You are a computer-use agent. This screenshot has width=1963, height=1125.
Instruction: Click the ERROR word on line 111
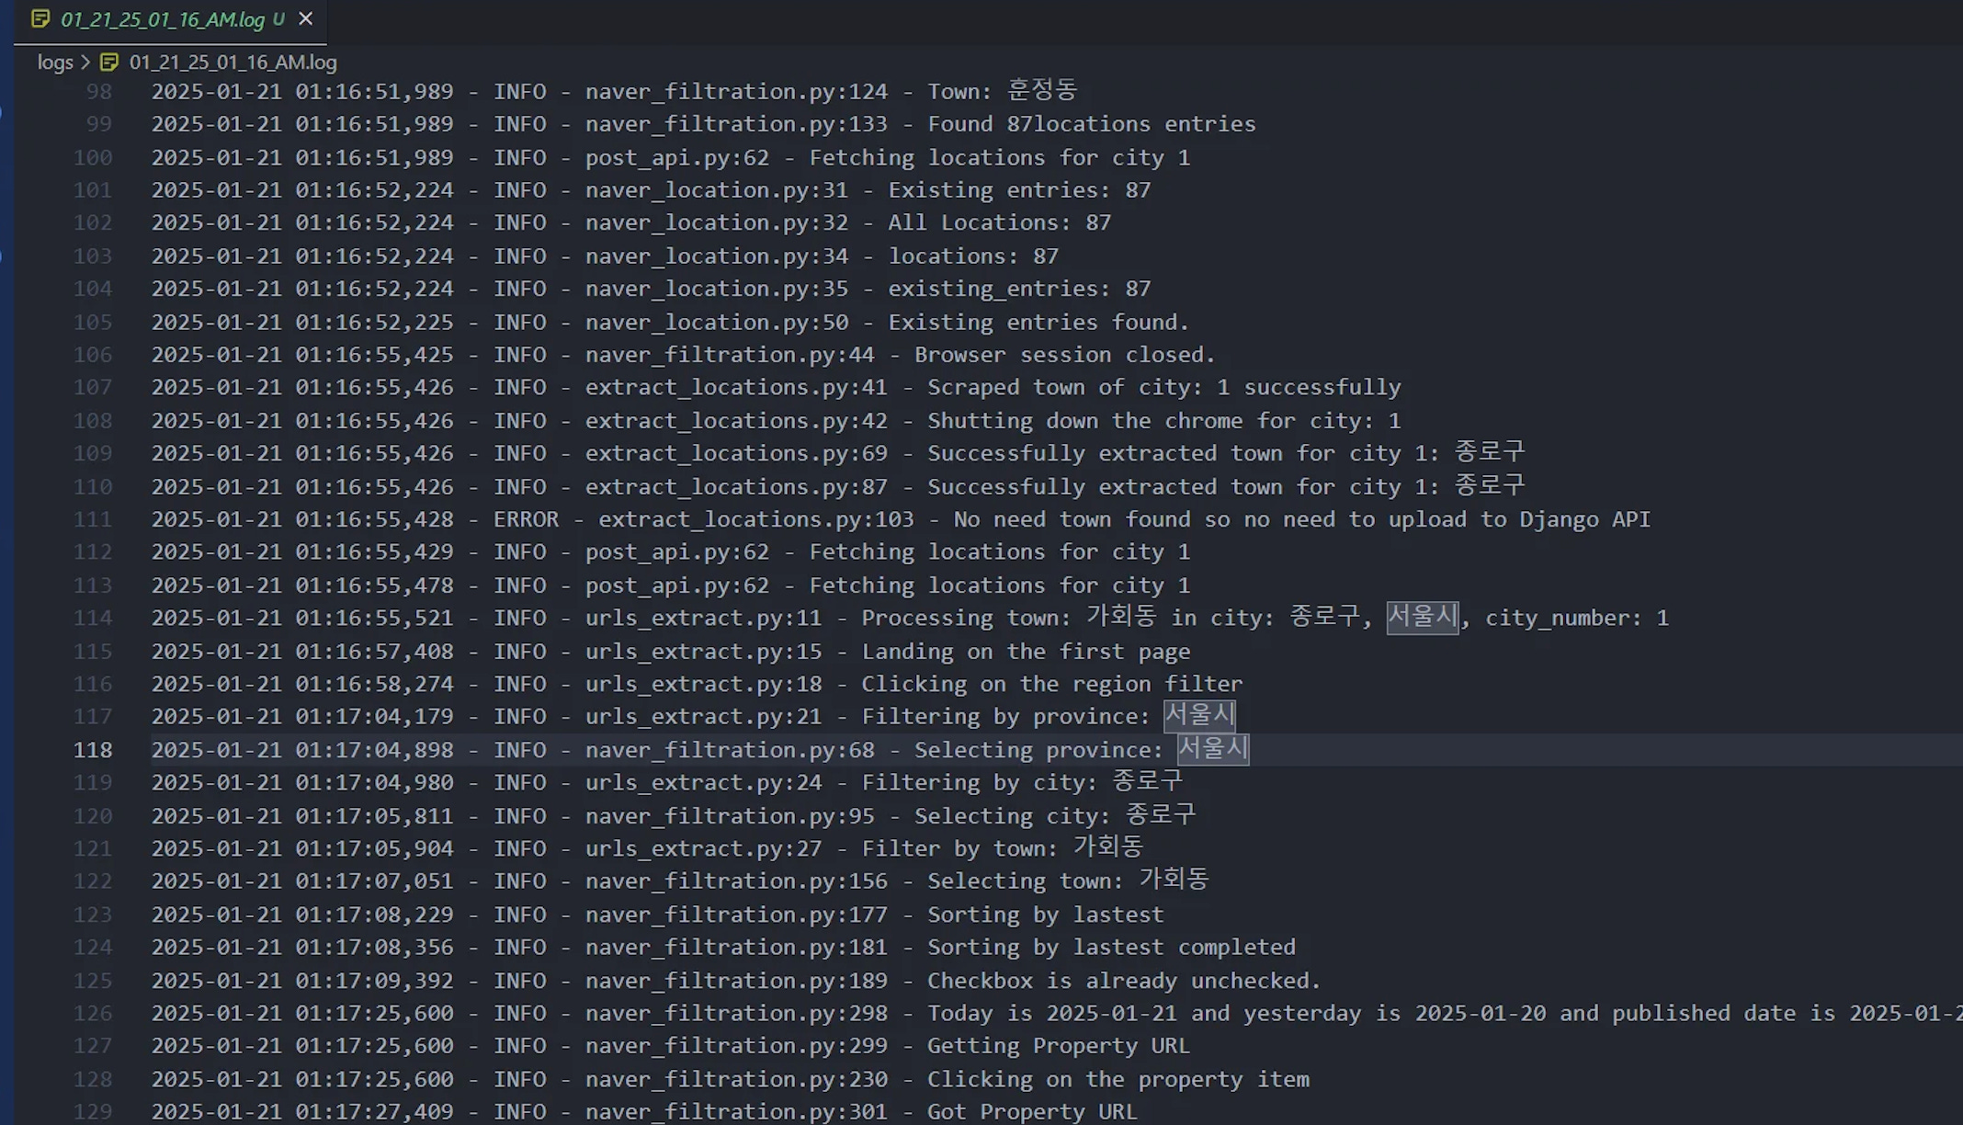526,519
